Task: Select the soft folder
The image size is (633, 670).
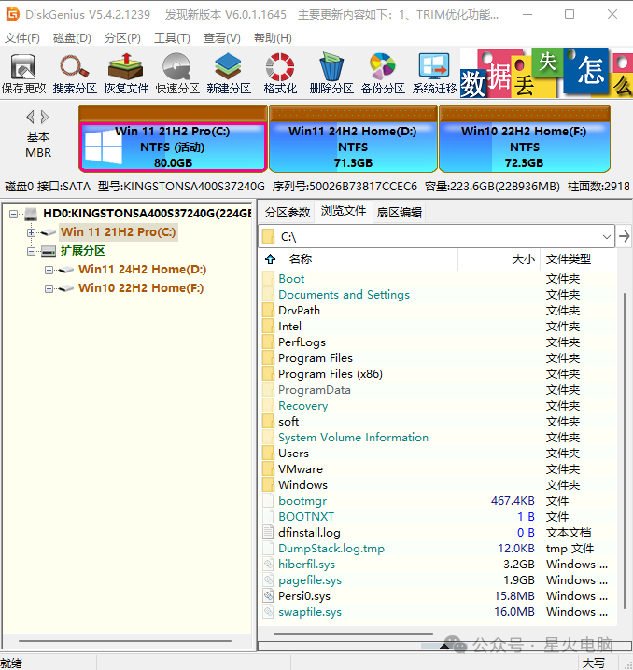Action: [x=288, y=421]
